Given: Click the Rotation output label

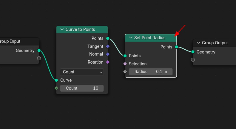Looking at the screenshot, I should 95,62.
